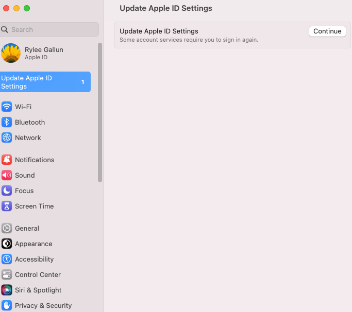
Task: Click the Siri & Spotlight icon
Action: click(7, 290)
